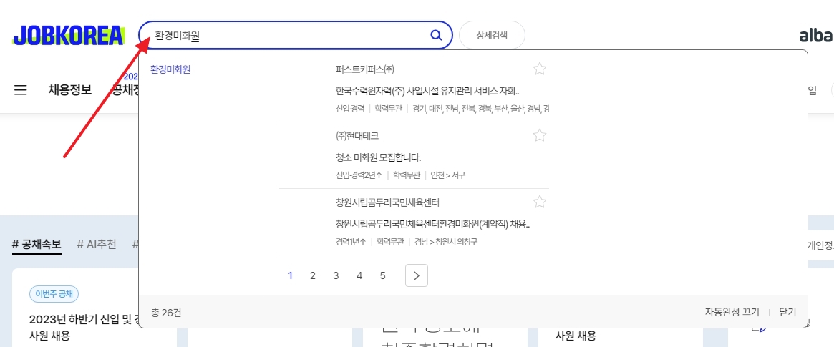
Task: Open the hamburger menu icon
Action: (x=21, y=90)
